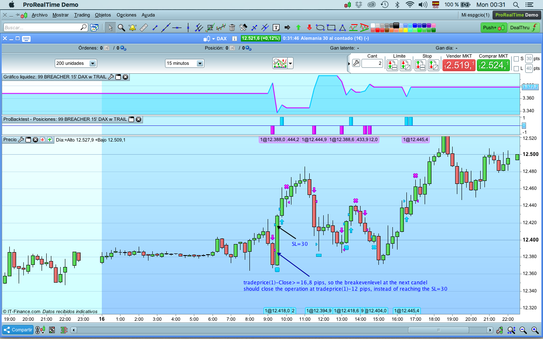Choose the vertical line drawing tool
543x339 pixels.
click(x=188, y=28)
